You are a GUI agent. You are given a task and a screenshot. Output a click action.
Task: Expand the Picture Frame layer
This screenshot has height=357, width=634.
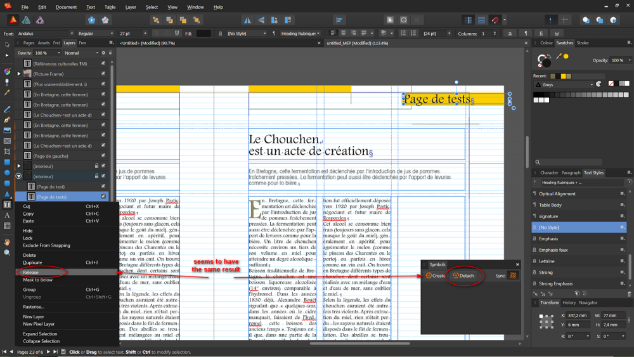tap(19, 74)
